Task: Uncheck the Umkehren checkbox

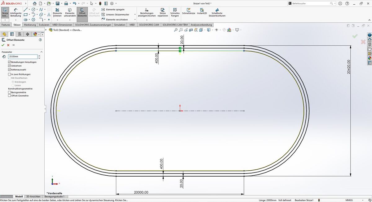Action: coord(10,66)
